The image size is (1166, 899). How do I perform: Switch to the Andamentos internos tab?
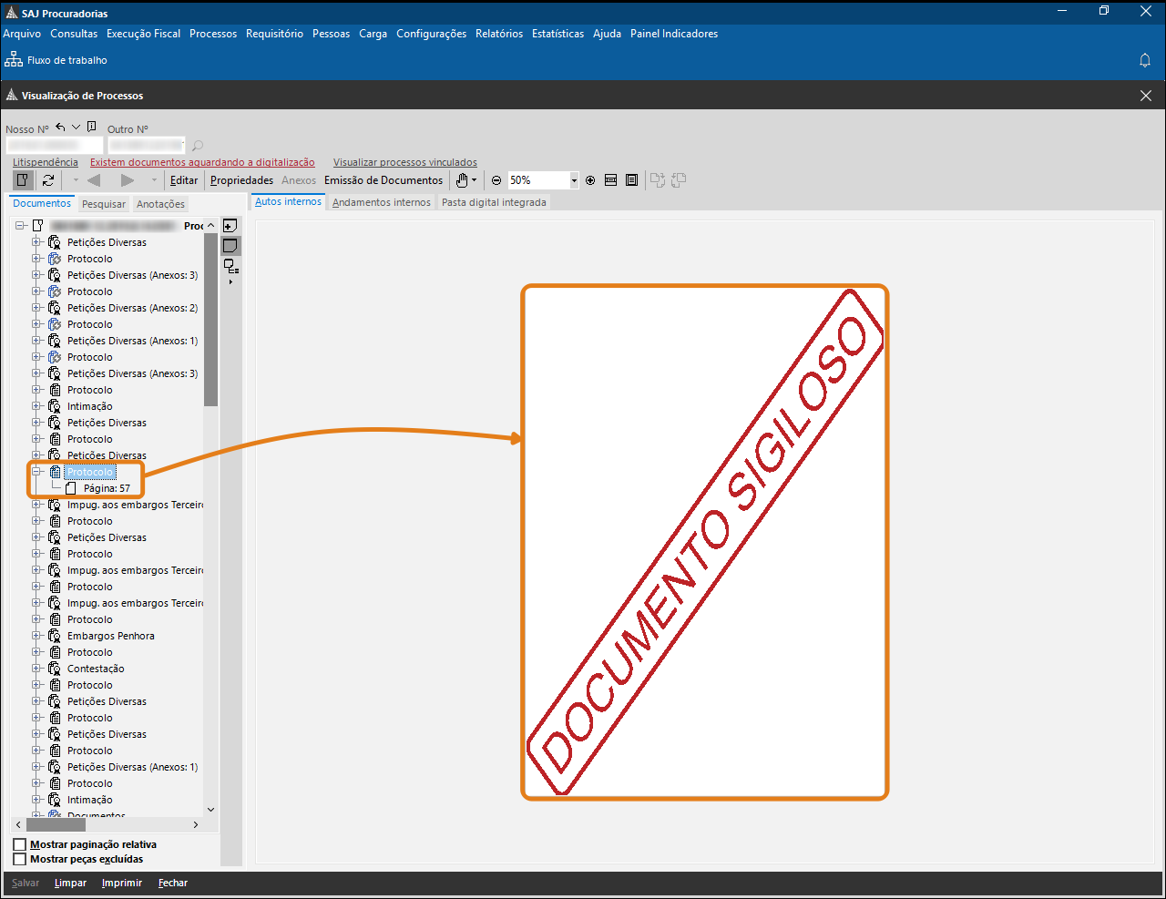pyautogui.click(x=381, y=202)
